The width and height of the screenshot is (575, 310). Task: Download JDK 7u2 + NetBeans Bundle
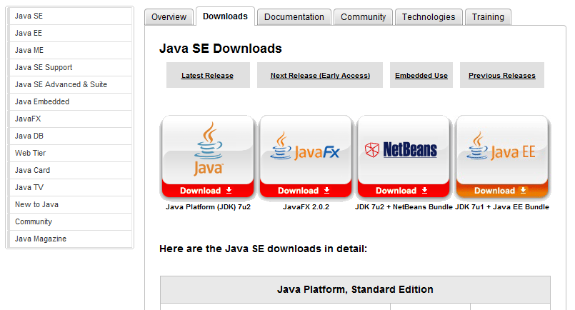coord(404,191)
